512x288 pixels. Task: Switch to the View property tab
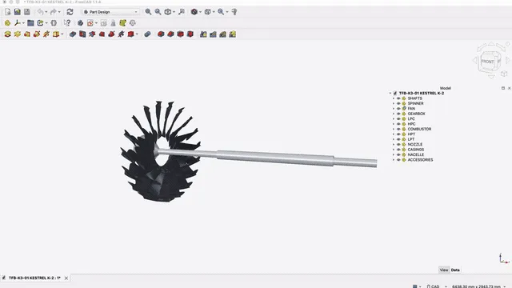pos(444,270)
